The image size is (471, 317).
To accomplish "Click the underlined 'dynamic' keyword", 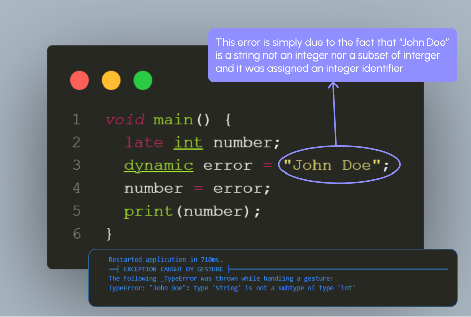I will coord(159,166).
